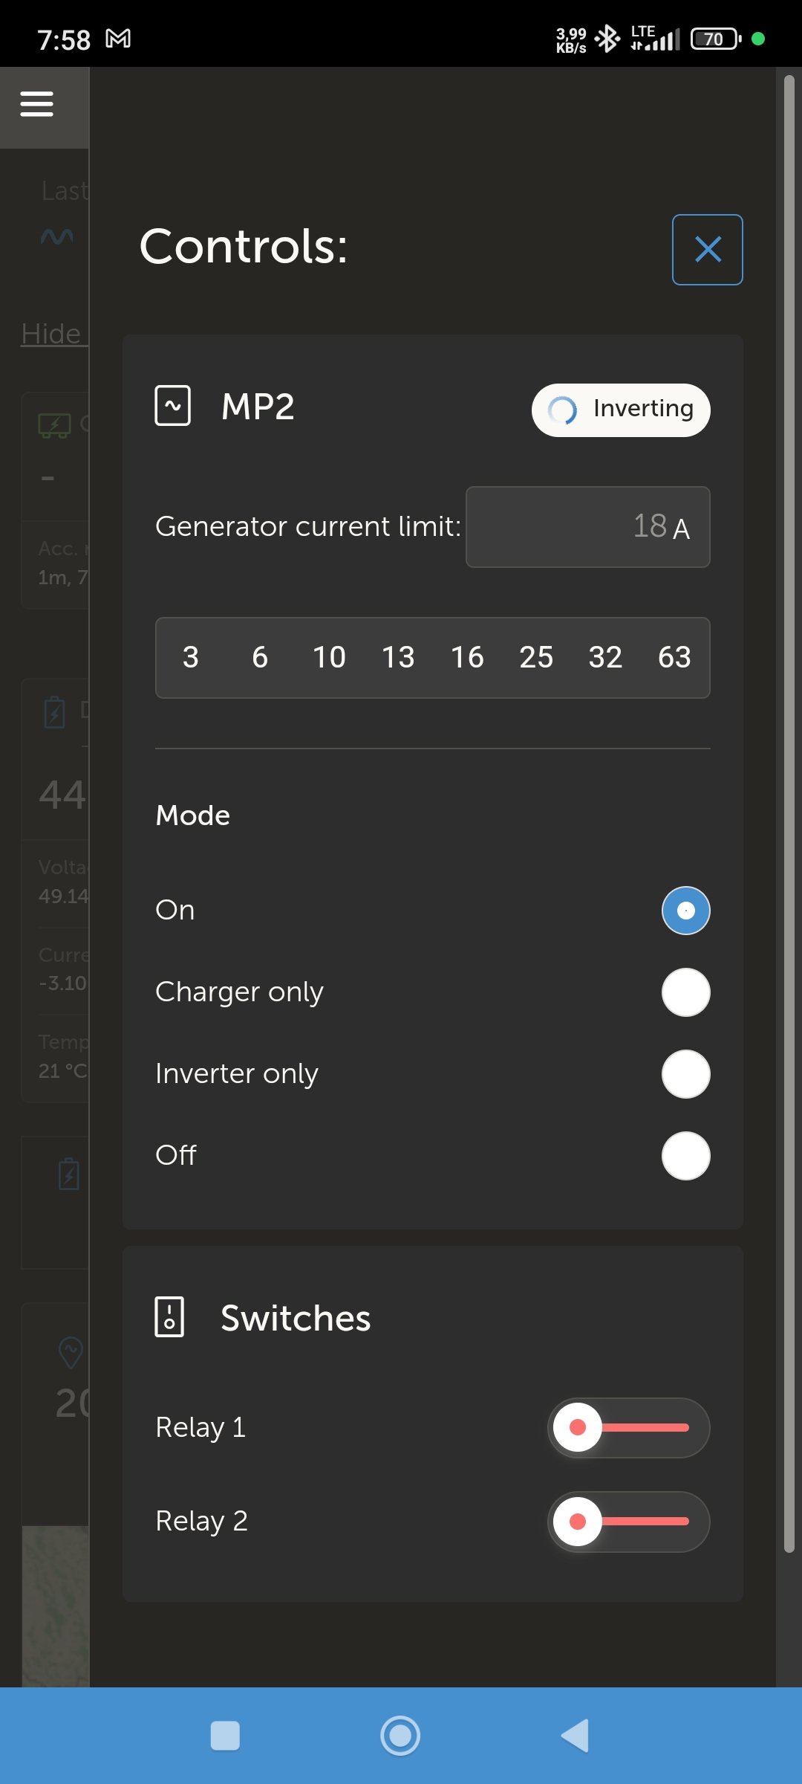802x1784 pixels.
Task: Select the Off mode radio button
Action: pos(685,1156)
